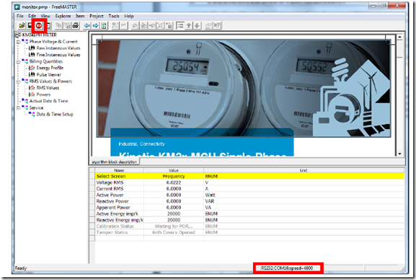Click the Pulse Viewer scope icon
Image resolution: width=416 pixels, height=280 pixels.
tap(32, 74)
